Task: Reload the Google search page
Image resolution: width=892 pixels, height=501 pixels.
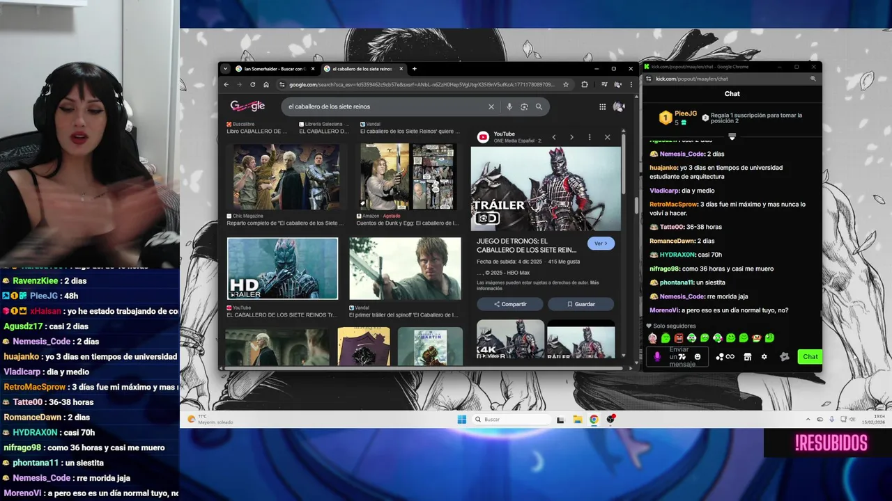Action: click(252, 85)
